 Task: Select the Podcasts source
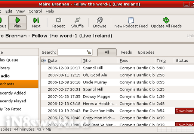point(19,84)
